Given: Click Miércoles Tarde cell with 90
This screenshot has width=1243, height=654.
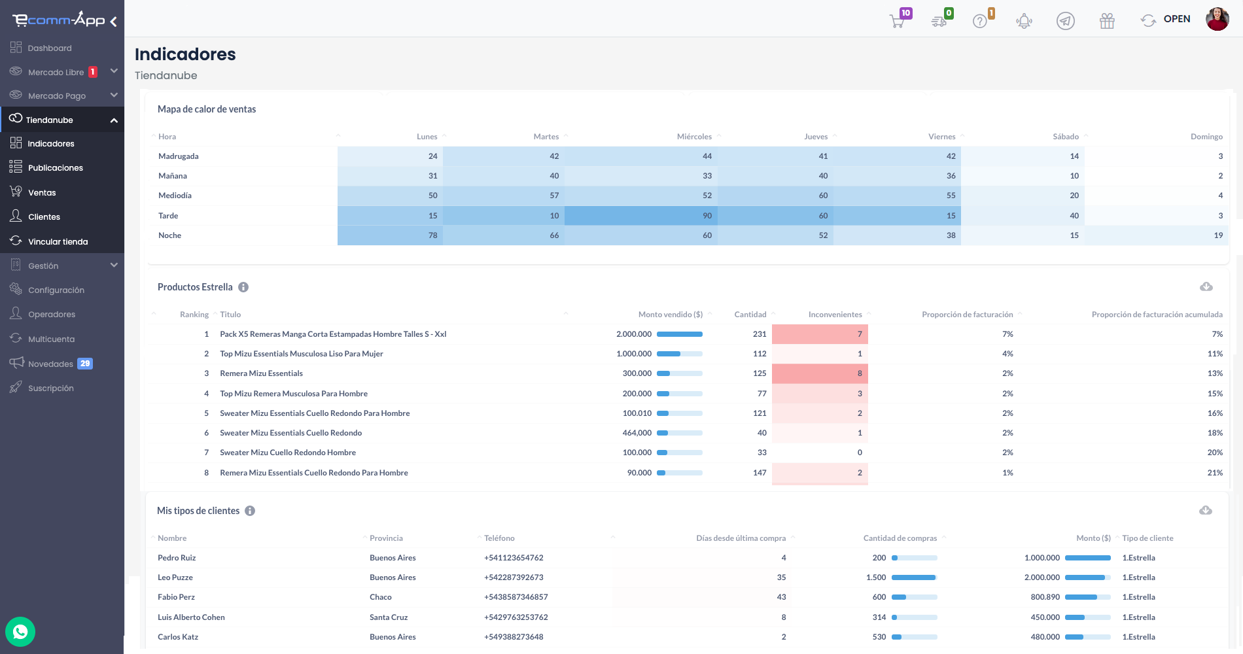Looking at the screenshot, I should tap(641, 216).
